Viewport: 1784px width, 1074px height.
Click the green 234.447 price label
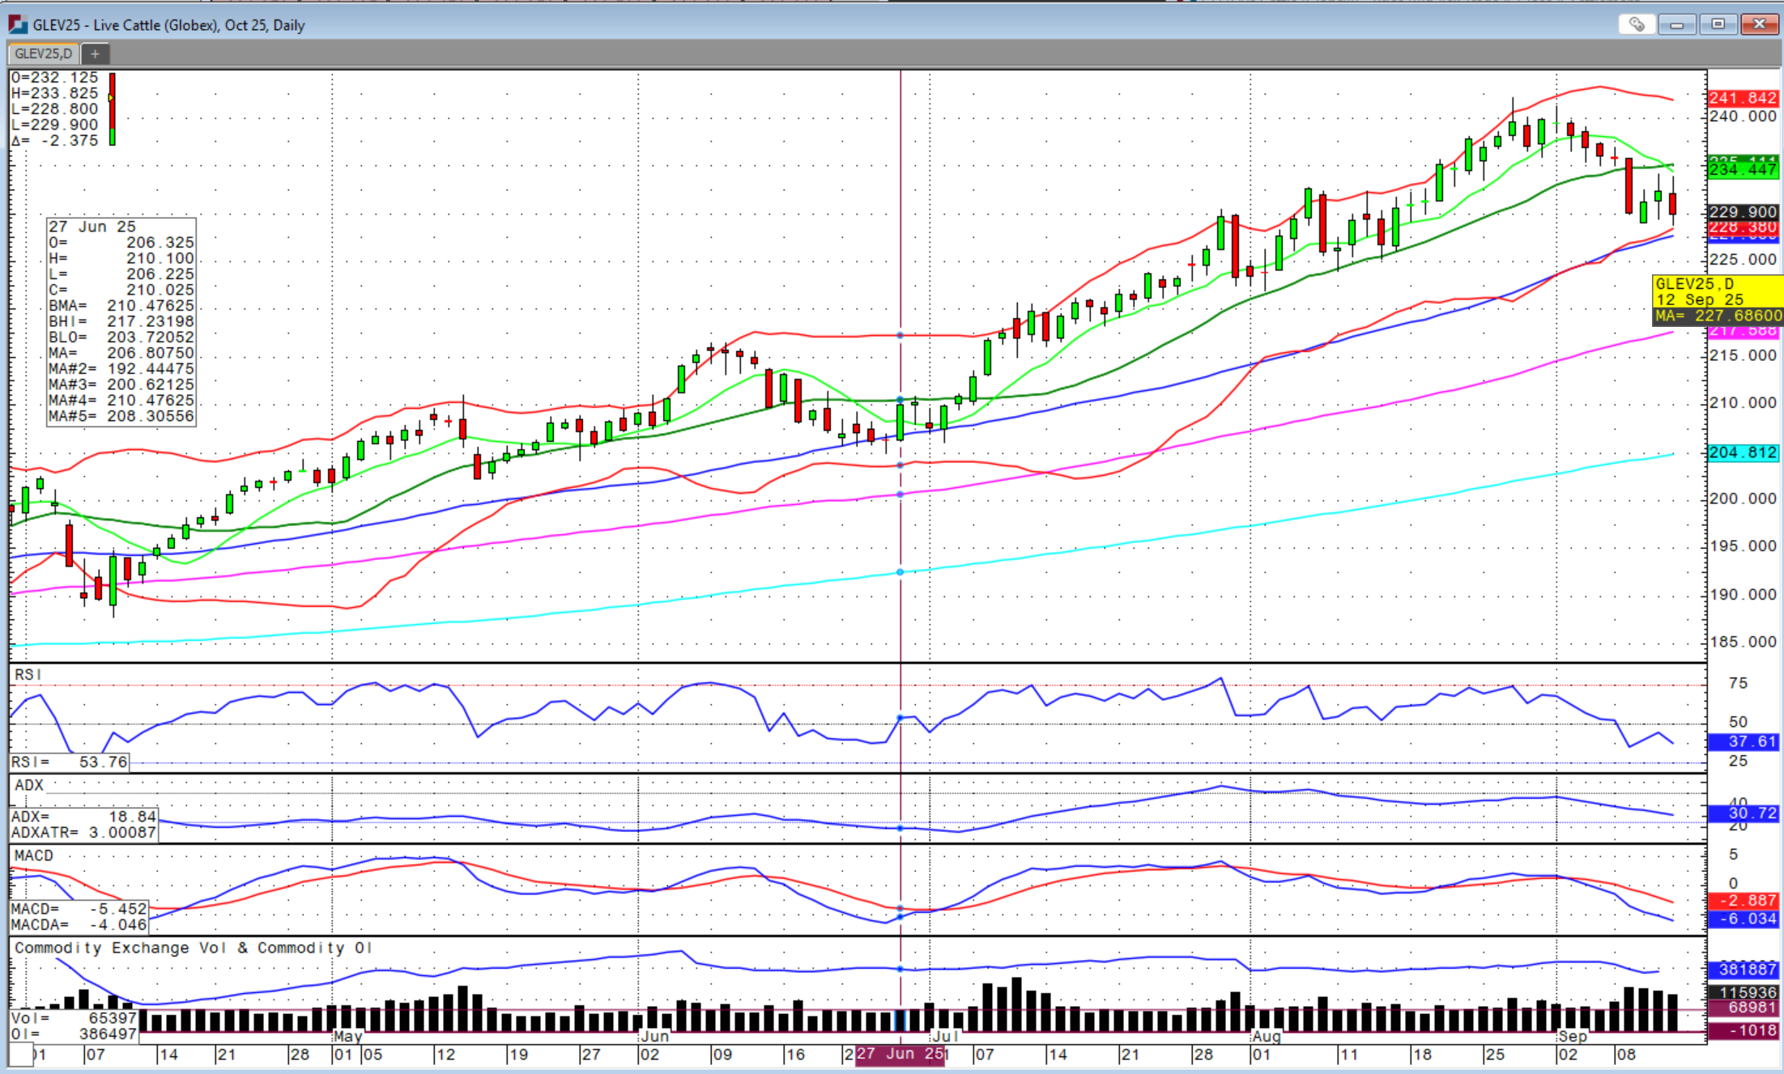(1743, 170)
